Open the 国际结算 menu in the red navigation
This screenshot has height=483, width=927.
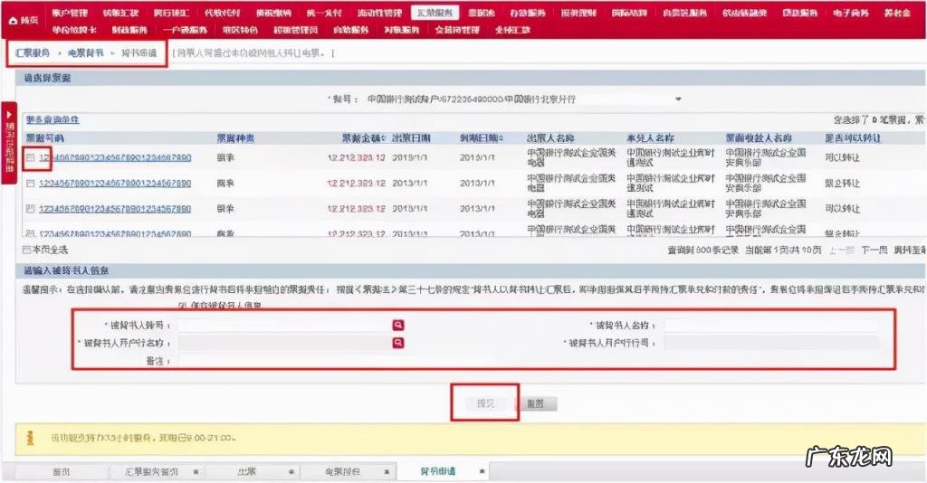tap(629, 13)
